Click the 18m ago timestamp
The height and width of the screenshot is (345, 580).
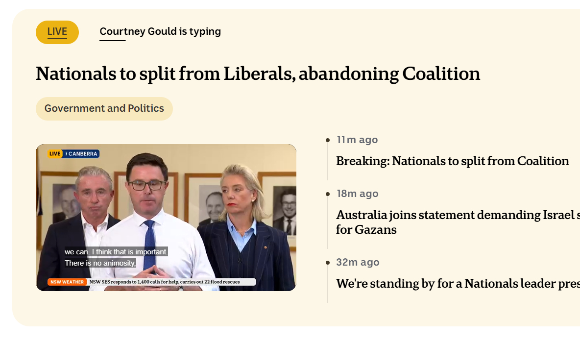(x=357, y=194)
